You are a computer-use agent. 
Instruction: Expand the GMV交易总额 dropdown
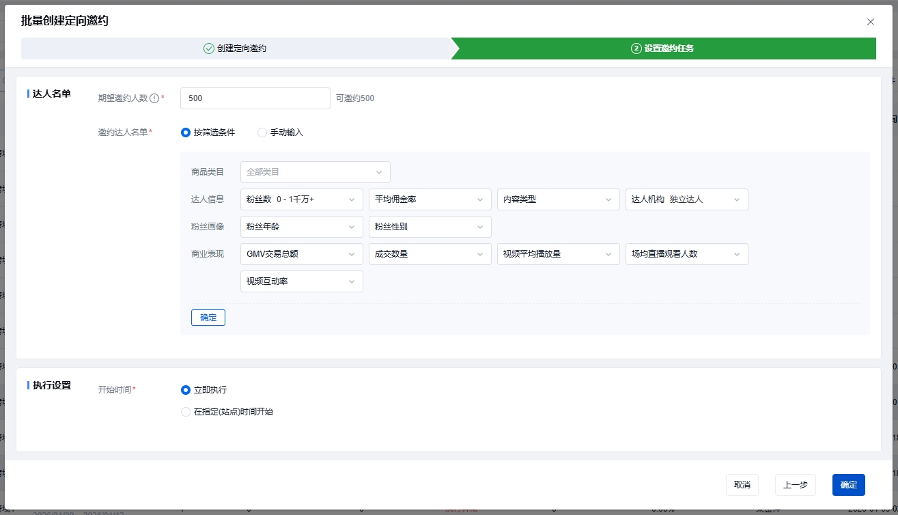(301, 254)
